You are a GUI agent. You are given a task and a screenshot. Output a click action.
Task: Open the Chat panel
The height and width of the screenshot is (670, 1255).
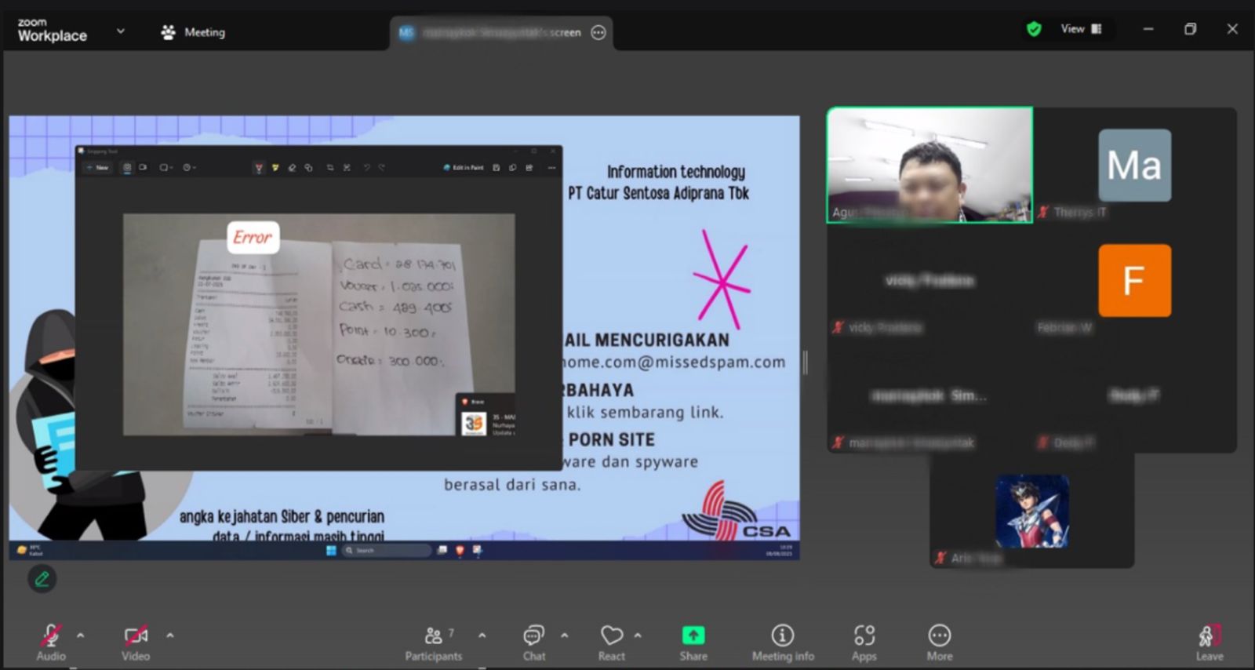point(533,641)
